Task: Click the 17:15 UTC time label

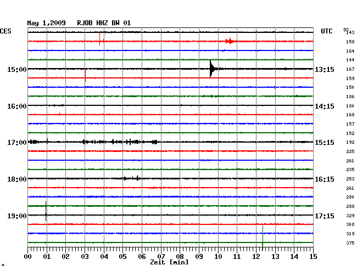Action: (x=325, y=216)
